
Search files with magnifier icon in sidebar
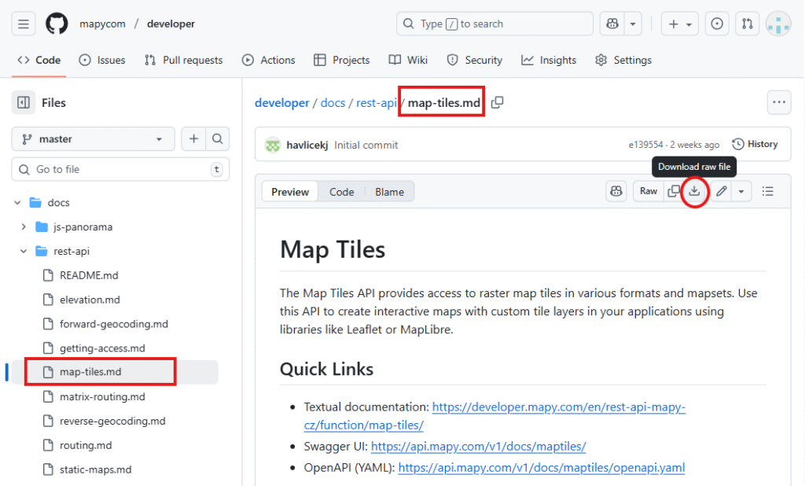click(x=218, y=139)
